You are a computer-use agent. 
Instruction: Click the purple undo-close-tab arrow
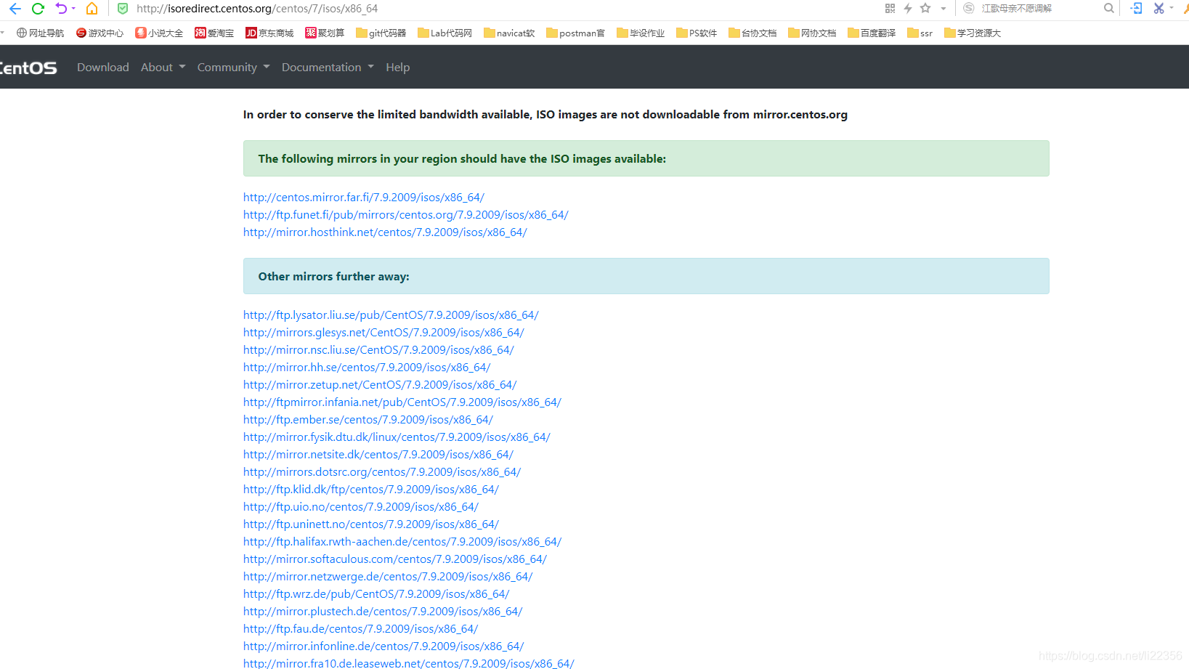coord(61,9)
